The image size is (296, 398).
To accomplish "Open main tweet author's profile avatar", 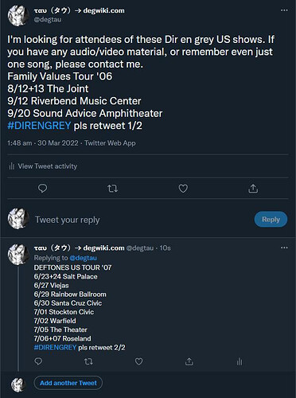I will [18, 16].
